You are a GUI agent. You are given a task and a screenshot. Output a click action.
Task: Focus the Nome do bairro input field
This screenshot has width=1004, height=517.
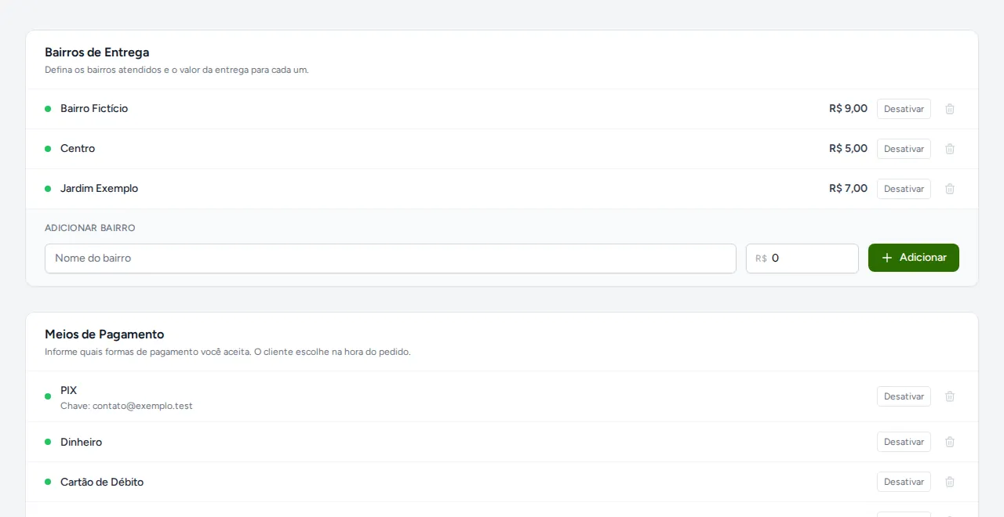click(391, 258)
